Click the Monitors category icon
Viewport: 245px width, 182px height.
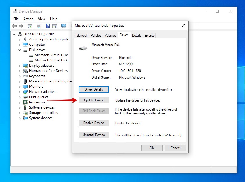pyautogui.click(x=25, y=86)
